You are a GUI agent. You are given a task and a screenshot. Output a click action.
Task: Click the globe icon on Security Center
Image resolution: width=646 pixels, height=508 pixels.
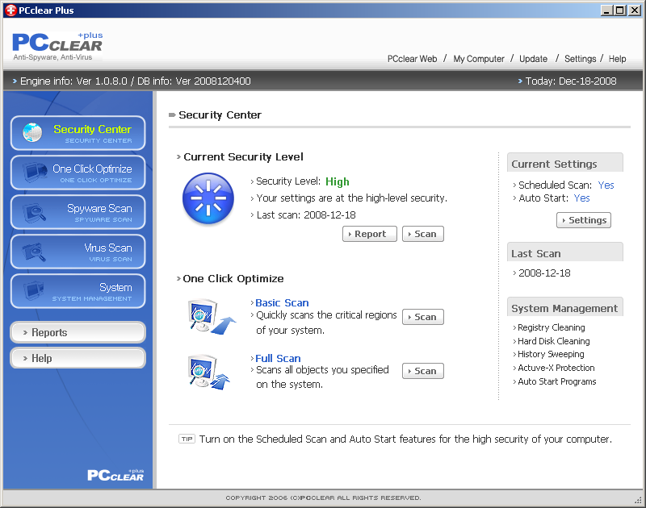[x=32, y=132]
